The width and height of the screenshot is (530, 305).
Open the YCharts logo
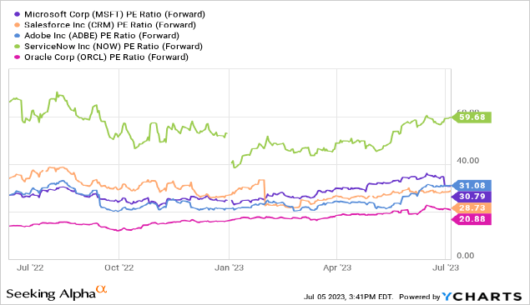[x=482, y=297]
